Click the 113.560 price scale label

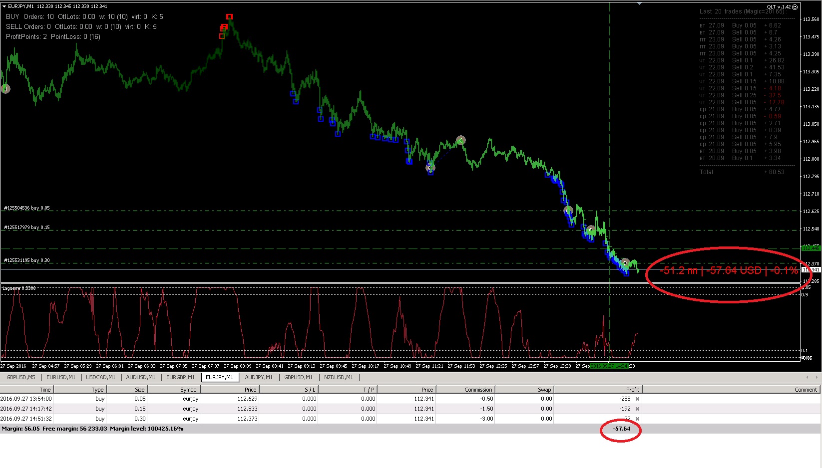(x=811, y=19)
